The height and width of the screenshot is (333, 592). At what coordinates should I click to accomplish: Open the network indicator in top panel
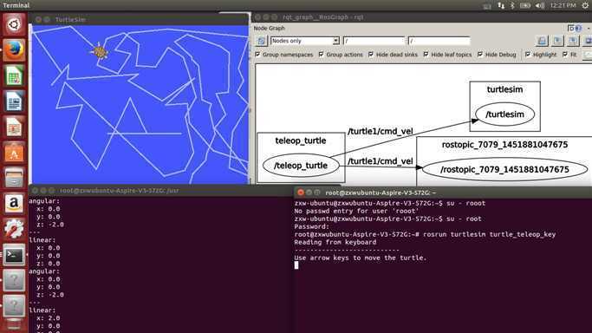point(501,5)
